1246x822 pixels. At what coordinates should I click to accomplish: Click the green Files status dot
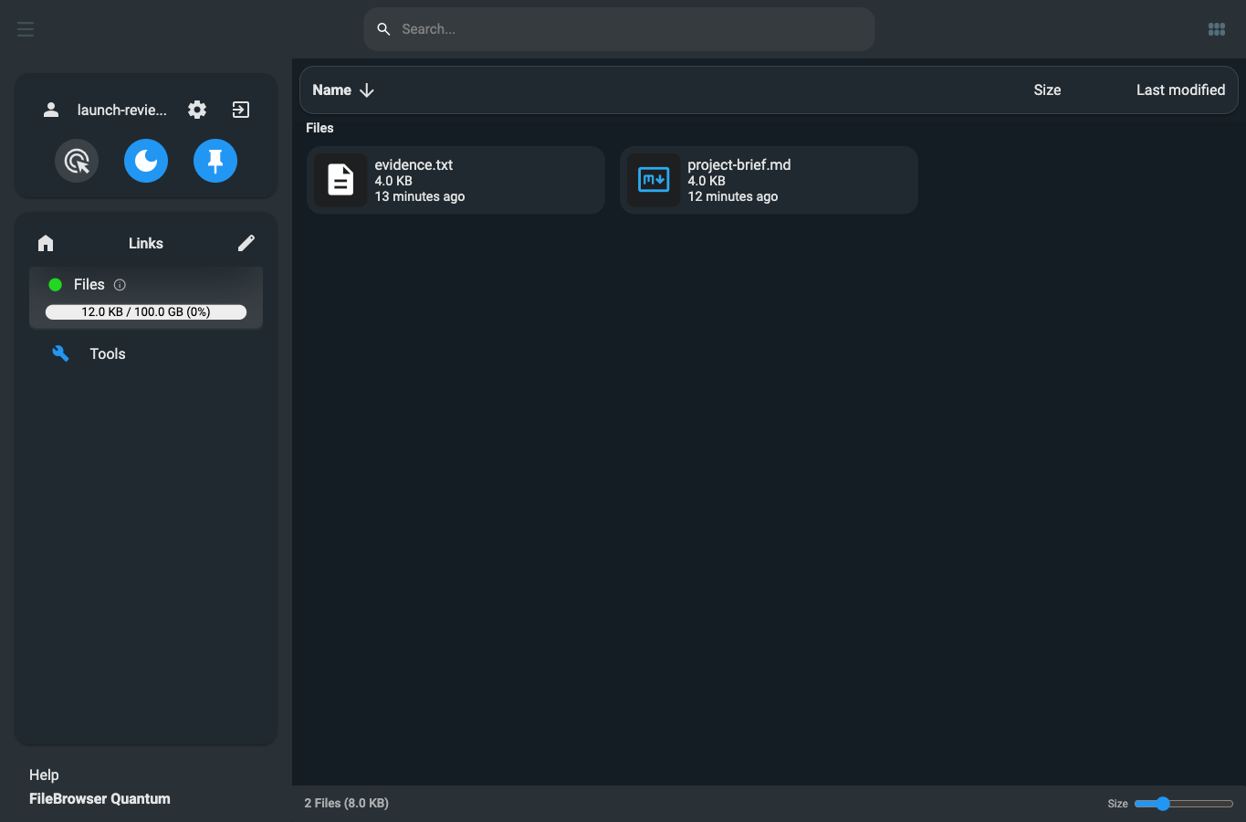click(x=55, y=285)
